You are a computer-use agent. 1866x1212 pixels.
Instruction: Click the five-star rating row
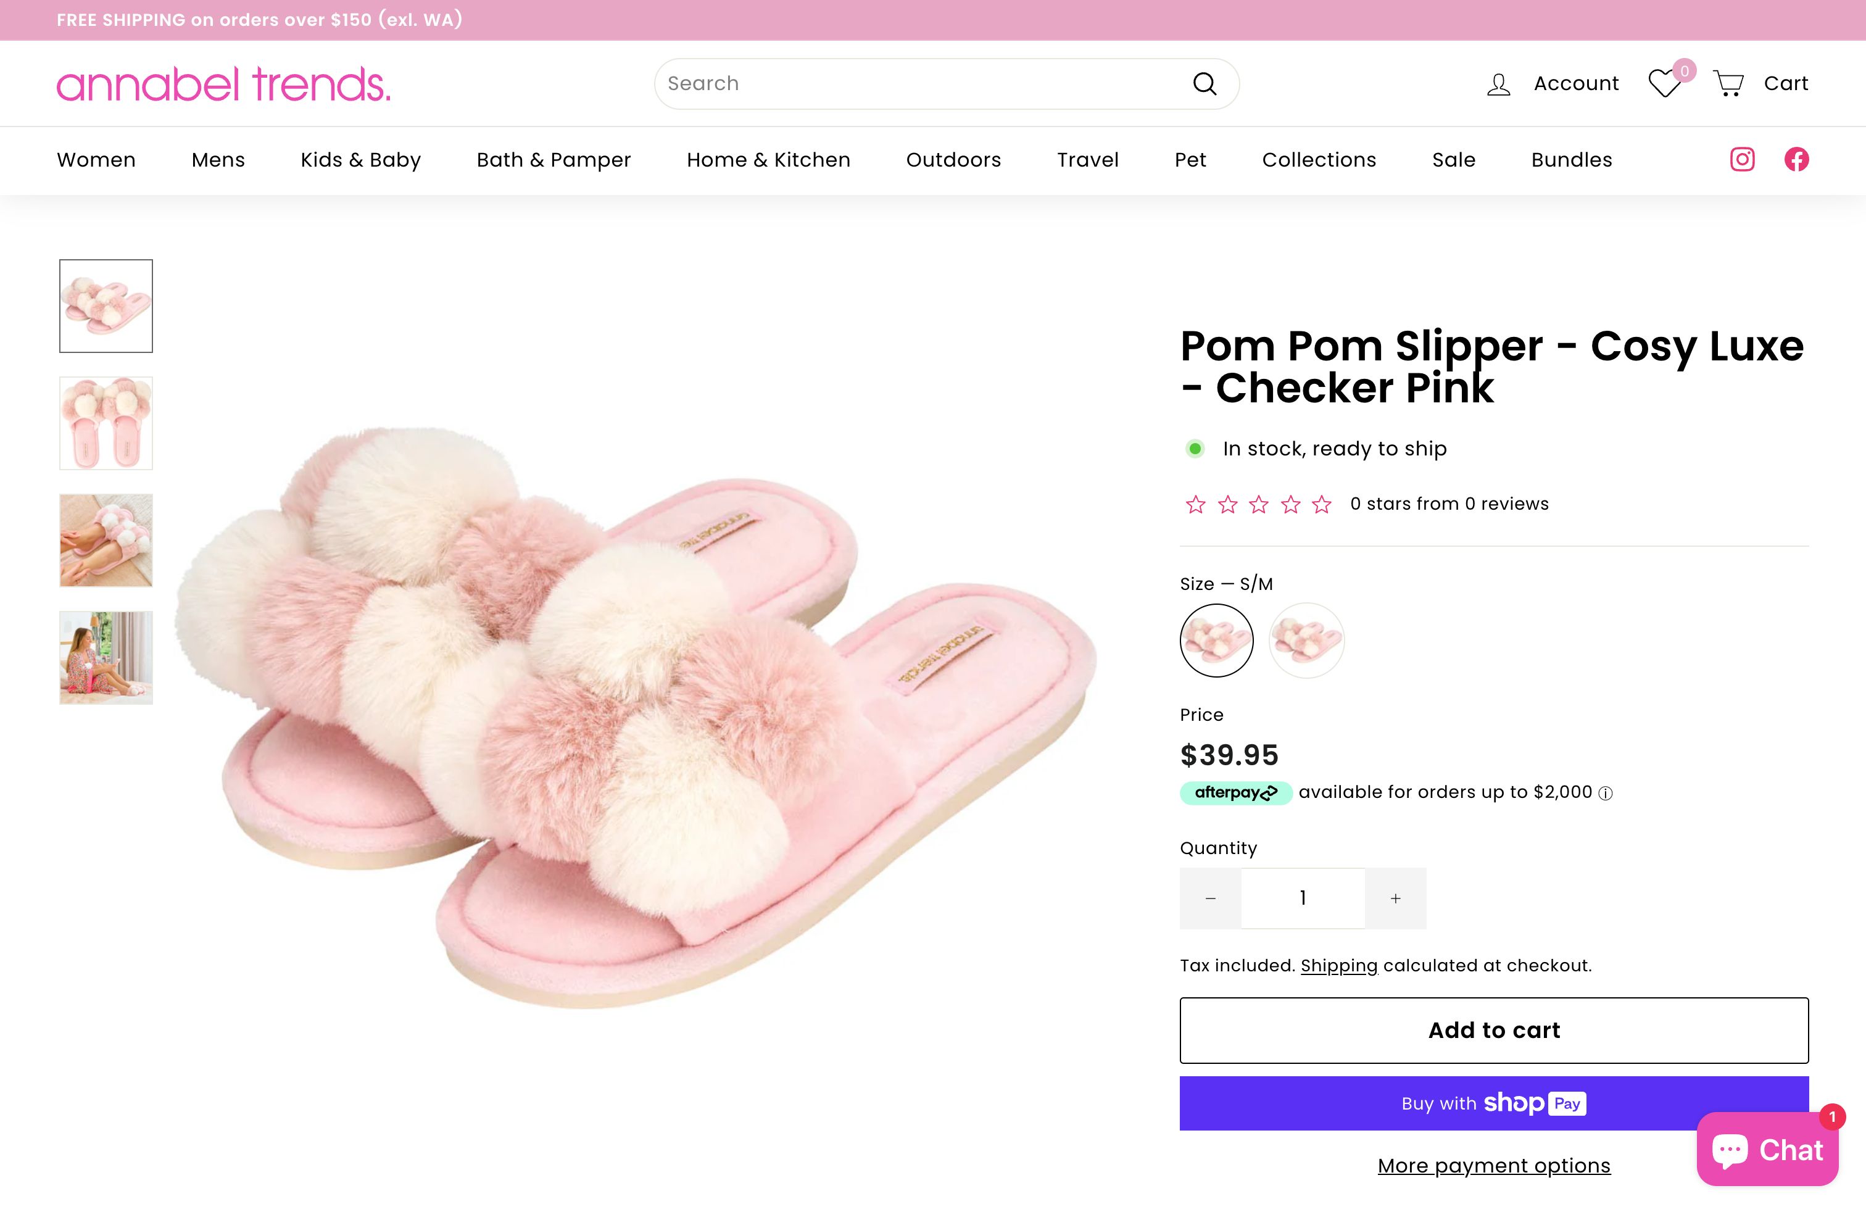[1258, 504]
